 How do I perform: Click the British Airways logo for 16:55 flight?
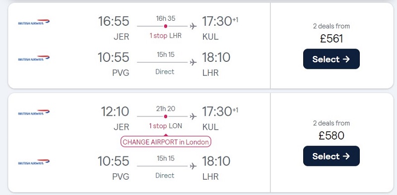tap(34, 22)
